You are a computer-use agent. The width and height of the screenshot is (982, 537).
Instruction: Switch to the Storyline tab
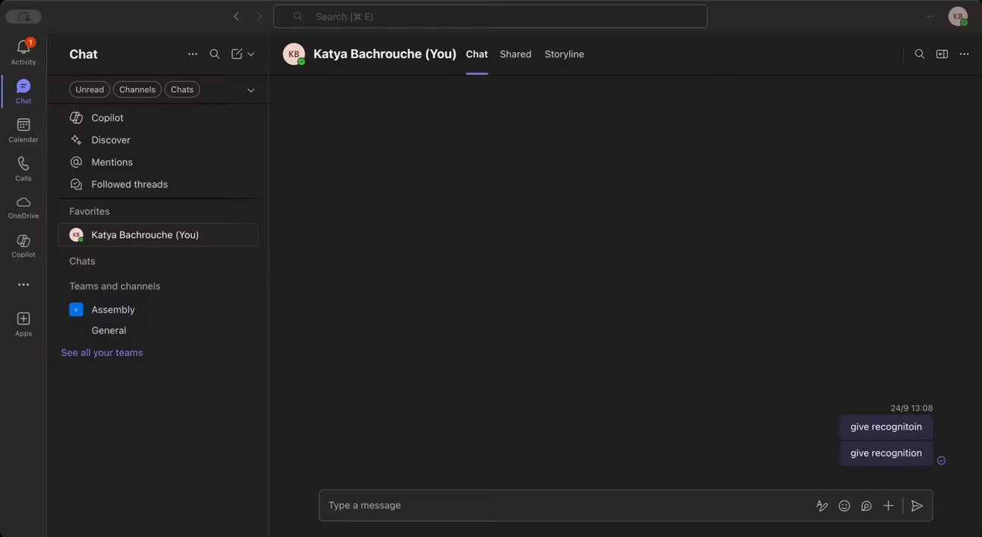click(565, 54)
